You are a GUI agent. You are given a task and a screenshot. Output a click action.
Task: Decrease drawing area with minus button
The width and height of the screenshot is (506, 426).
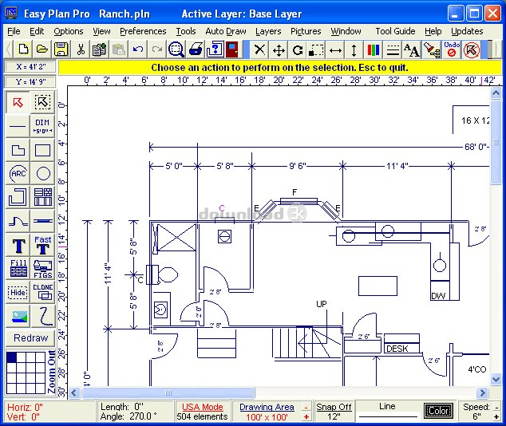point(306,407)
